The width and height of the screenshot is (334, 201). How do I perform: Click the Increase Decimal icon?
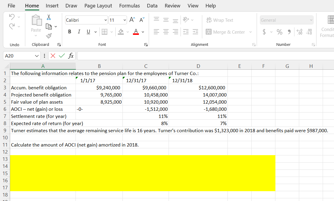tap(299, 31)
